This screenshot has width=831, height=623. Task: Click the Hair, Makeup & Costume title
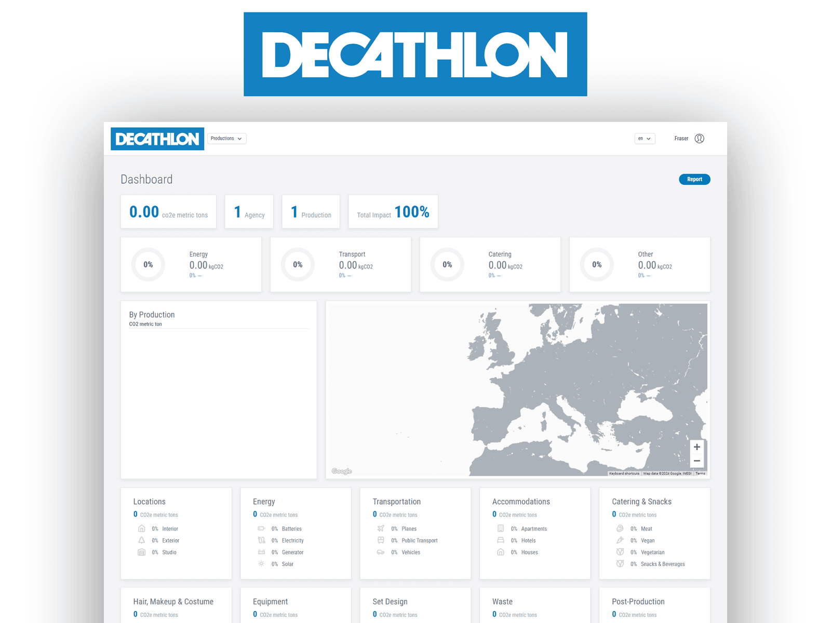(173, 602)
